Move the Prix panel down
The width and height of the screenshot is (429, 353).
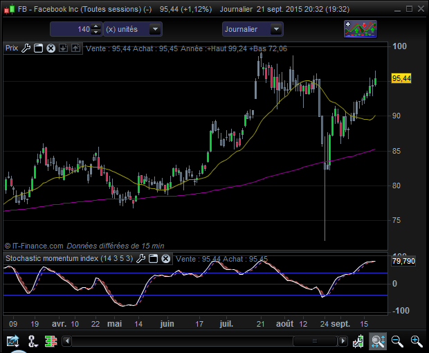pyautogui.click(x=62, y=48)
